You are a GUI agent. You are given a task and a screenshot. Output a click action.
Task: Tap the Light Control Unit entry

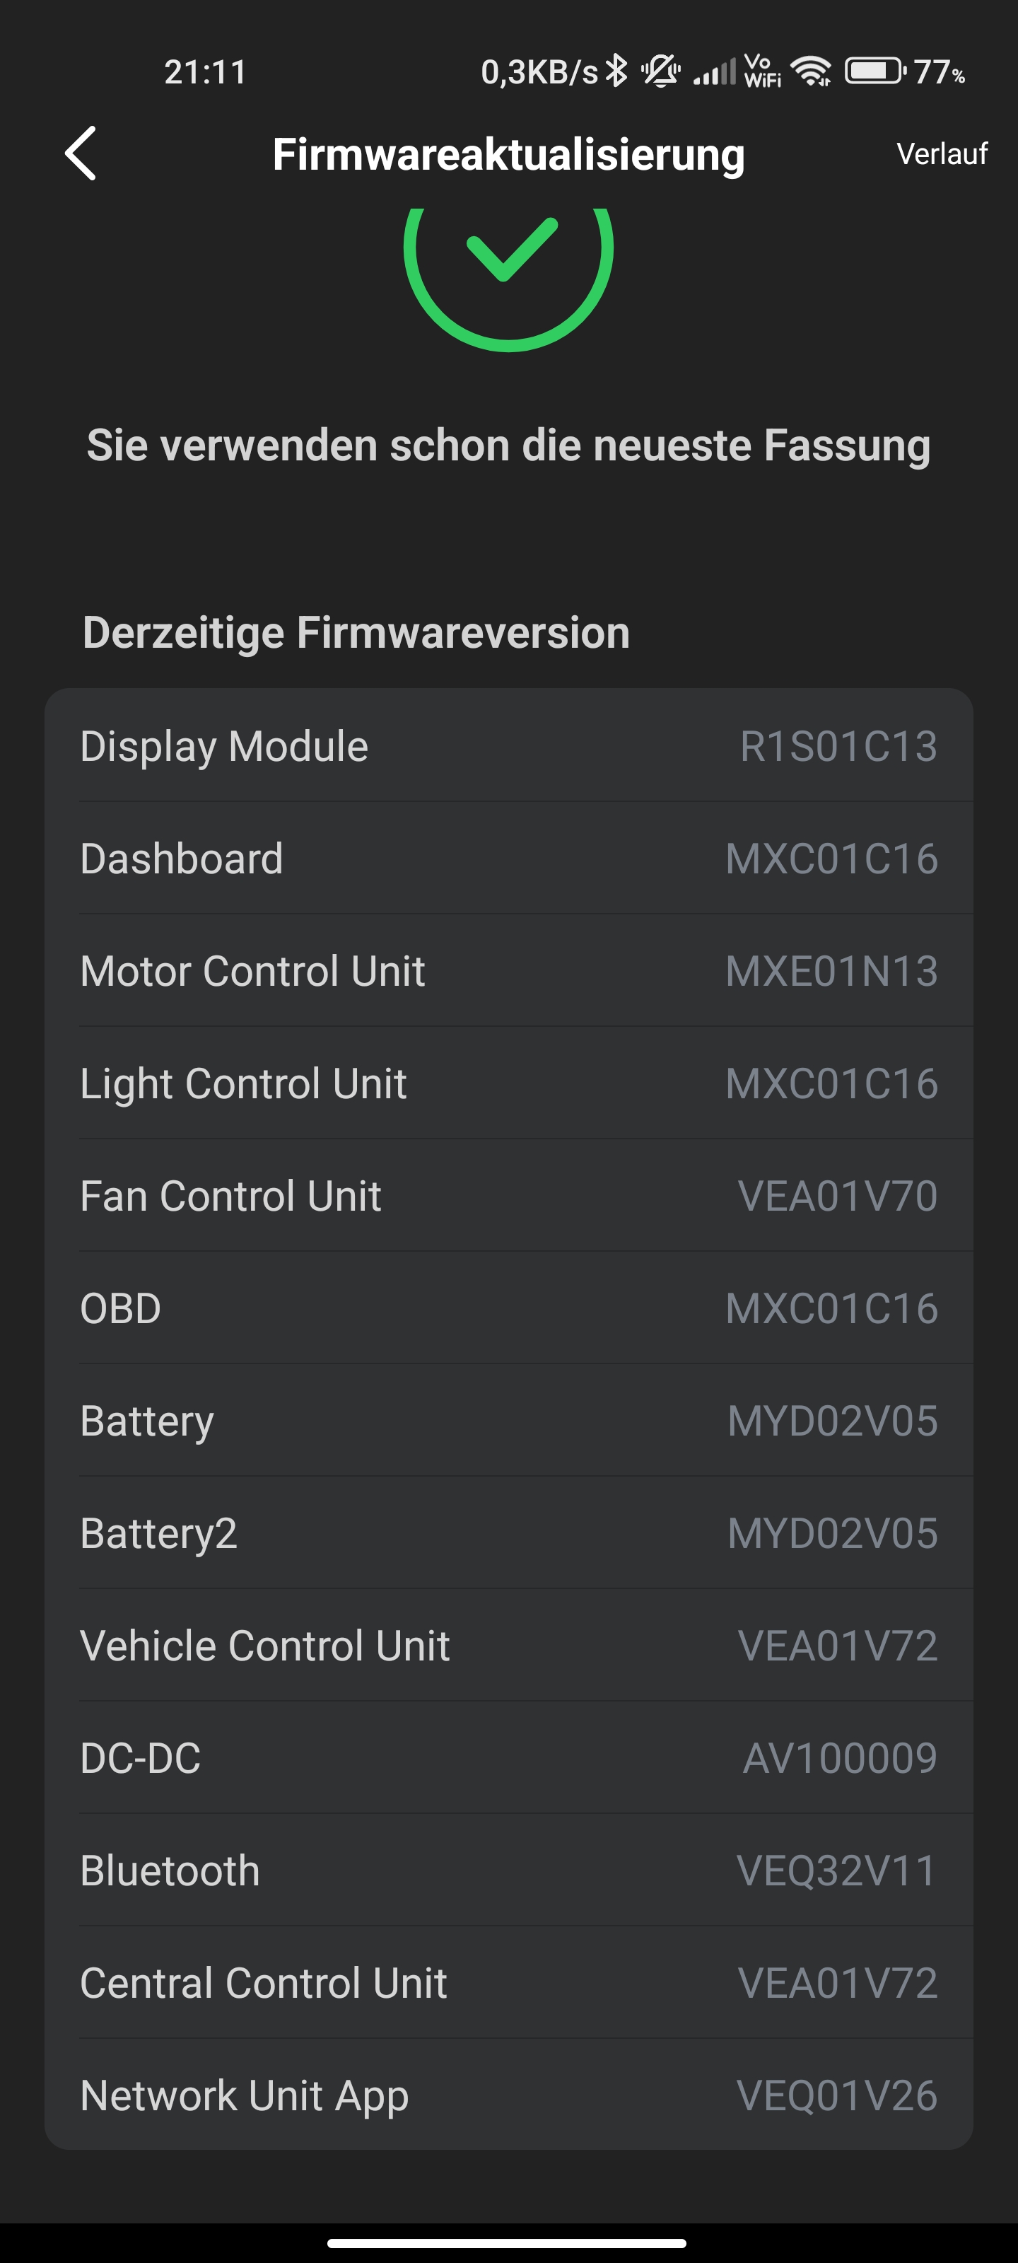(x=508, y=1083)
